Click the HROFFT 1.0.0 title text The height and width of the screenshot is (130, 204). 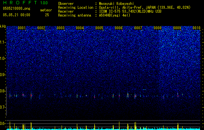(26, 3)
